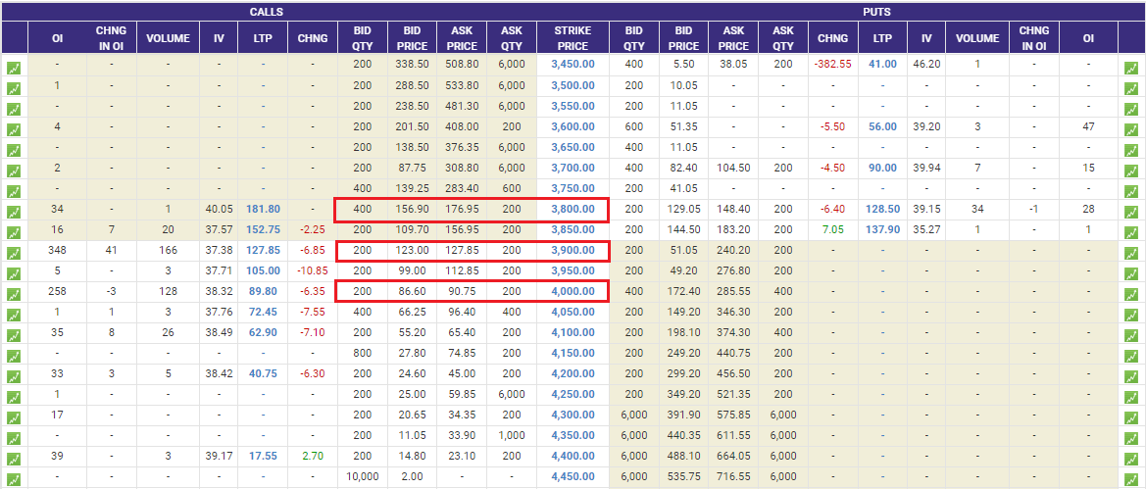This screenshot has height=489, width=1146.
Task: Click calls graph icon in 4,000.00 strike row
Action: tap(14, 295)
